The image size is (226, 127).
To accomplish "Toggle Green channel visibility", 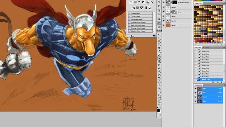I will pos(196,97).
